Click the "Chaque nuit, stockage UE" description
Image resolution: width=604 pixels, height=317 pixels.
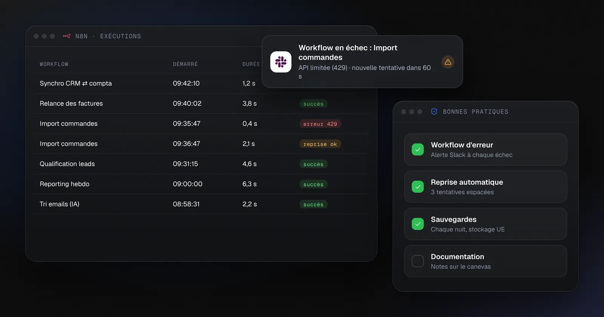click(468, 229)
